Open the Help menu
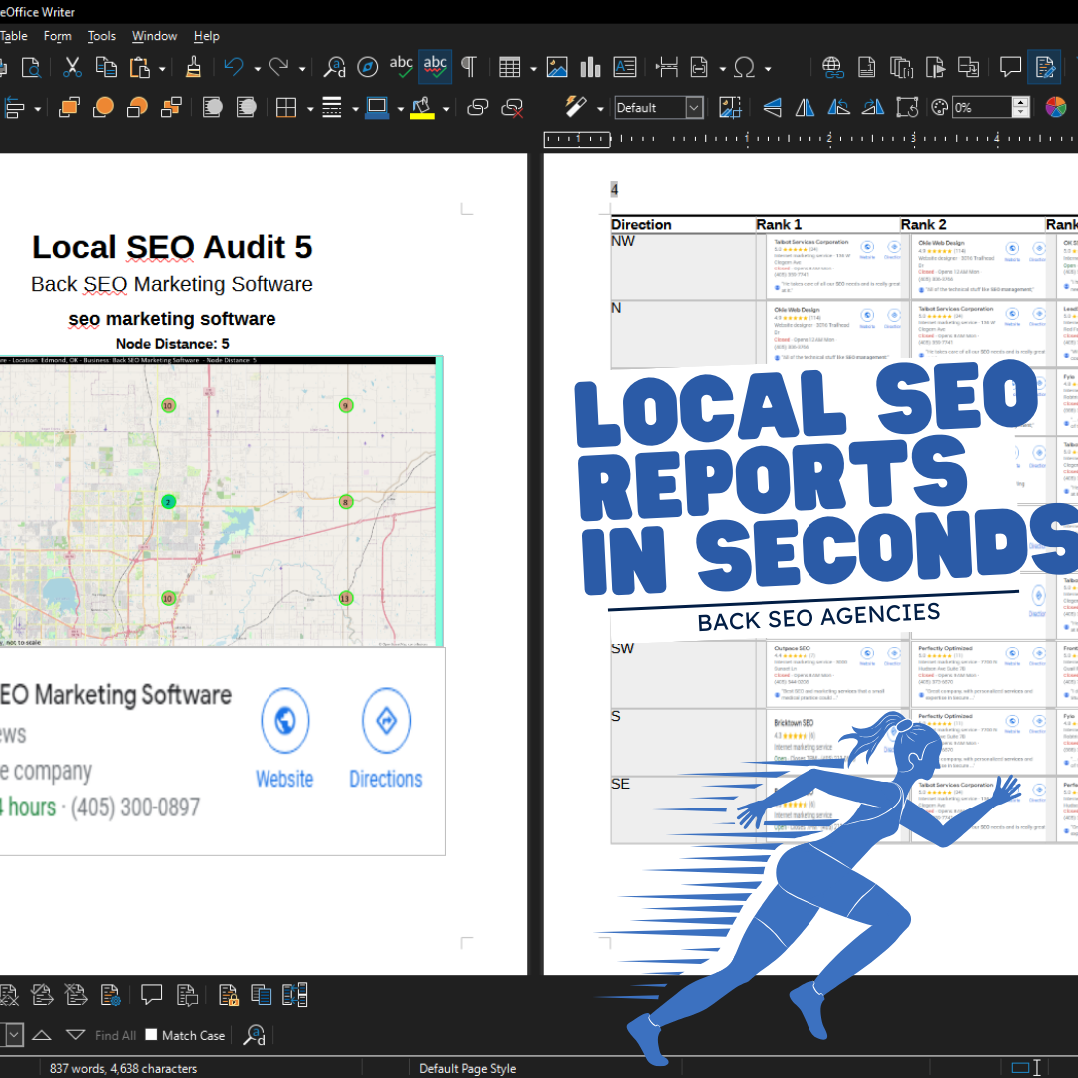The width and height of the screenshot is (1078, 1078). 207,36
